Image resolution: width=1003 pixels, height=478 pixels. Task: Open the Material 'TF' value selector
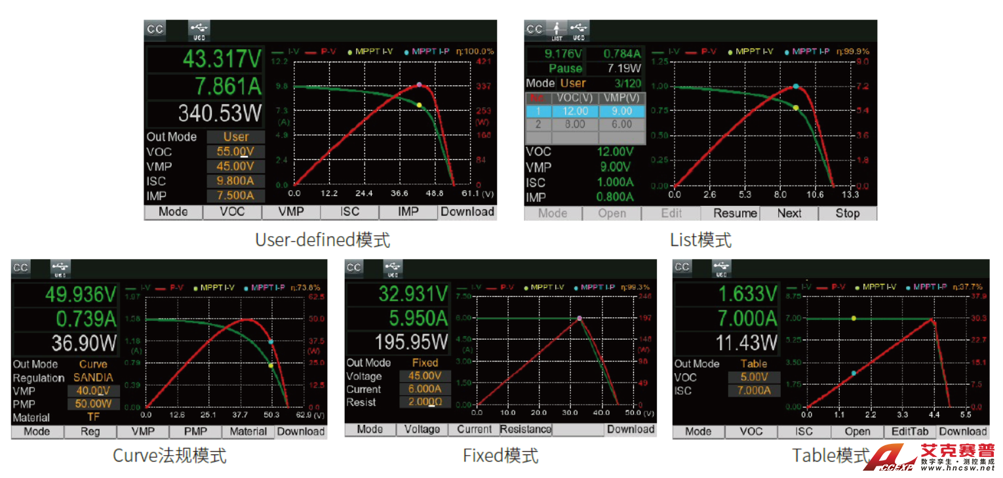93,417
